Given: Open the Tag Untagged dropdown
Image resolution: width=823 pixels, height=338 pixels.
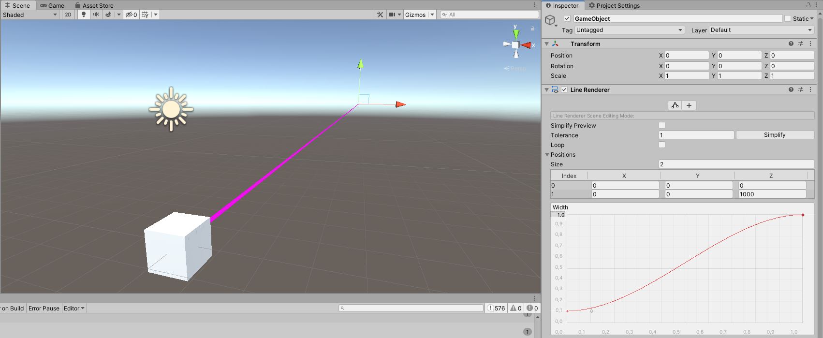Looking at the screenshot, I should (630, 30).
